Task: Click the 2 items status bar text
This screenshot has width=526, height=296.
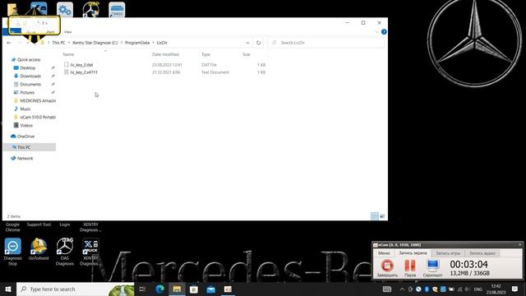Action: (14, 216)
